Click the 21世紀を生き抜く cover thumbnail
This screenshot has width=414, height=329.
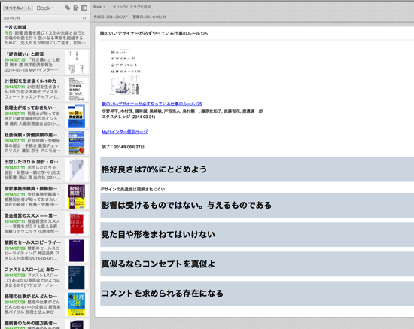point(77,89)
